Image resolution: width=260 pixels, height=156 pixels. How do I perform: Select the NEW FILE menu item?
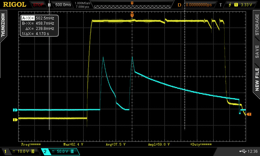[257, 79]
